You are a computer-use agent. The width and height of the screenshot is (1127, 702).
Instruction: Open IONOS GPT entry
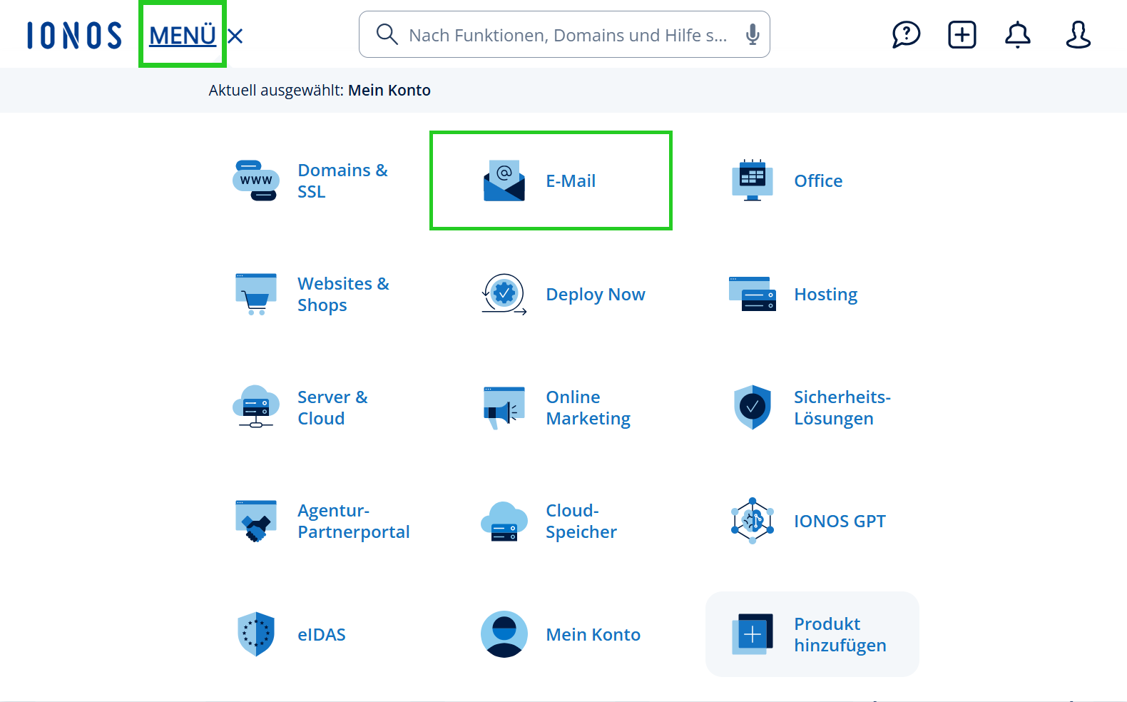click(x=840, y=521)
